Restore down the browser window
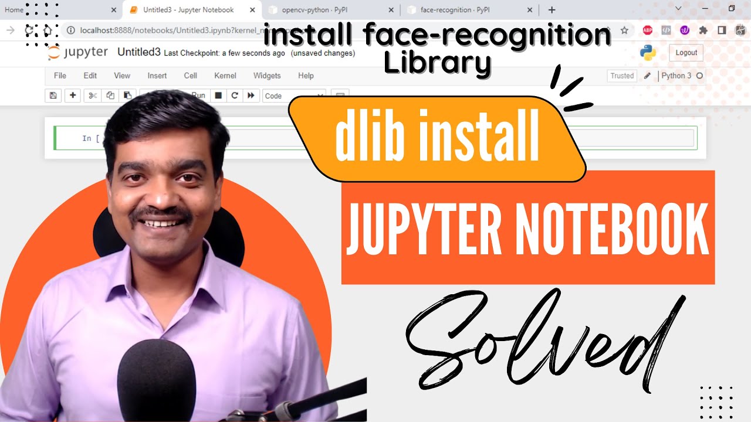 coord(732,8)
